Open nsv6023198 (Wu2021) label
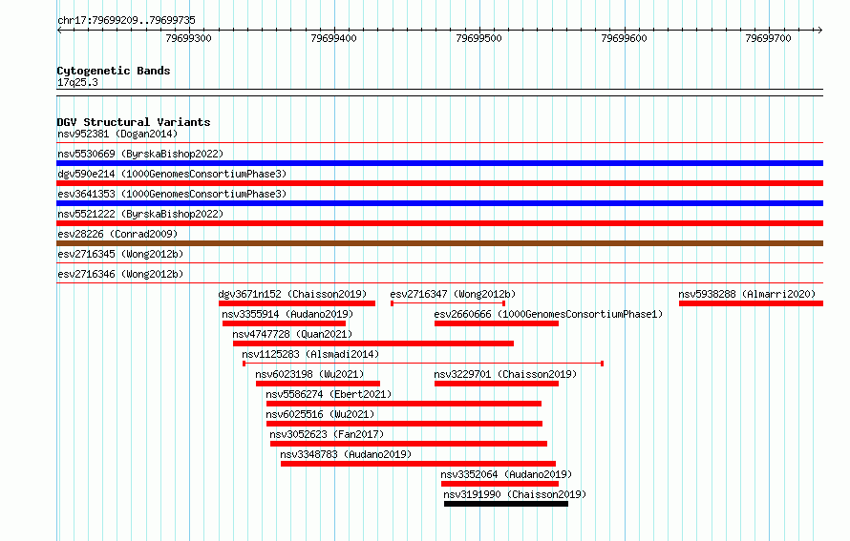The width and height of the screenshot is (850, 541). (309, 374)
